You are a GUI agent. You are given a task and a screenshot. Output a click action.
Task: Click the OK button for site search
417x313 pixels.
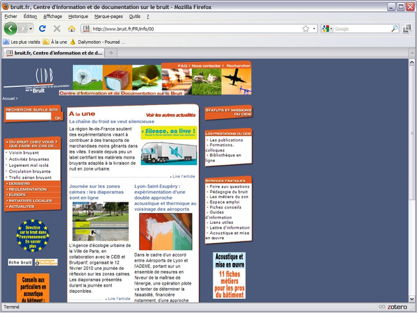58,118
